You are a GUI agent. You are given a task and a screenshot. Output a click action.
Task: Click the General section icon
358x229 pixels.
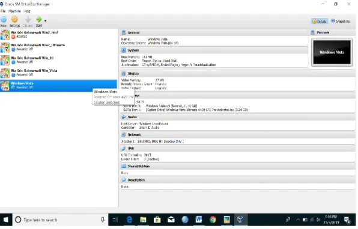point(124,32)
